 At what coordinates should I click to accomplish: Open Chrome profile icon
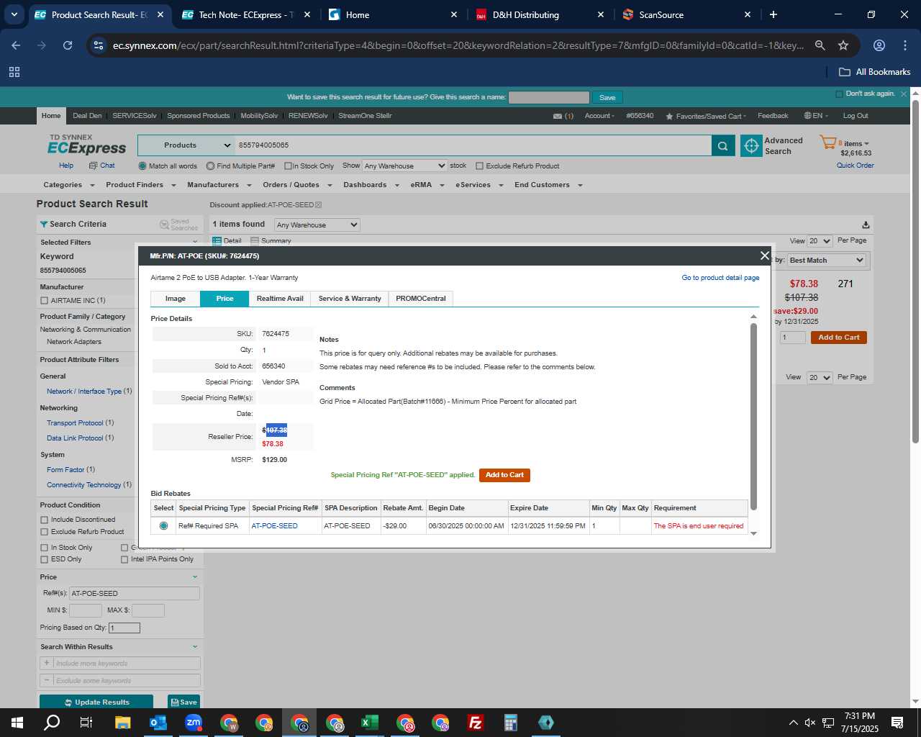(x=879, y=45)
